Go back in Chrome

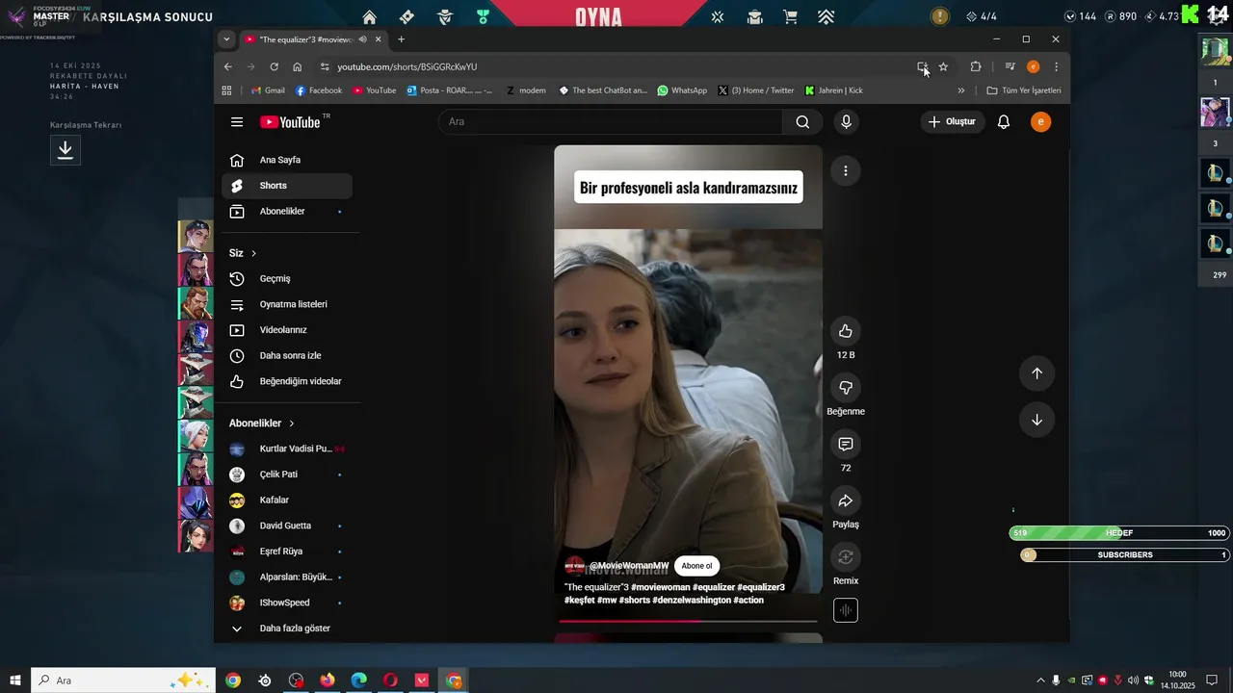pyautogui.click(x=228, y=66)
